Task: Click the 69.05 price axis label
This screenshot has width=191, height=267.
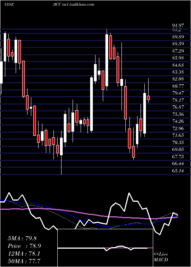Action: [x=178, y=150]
